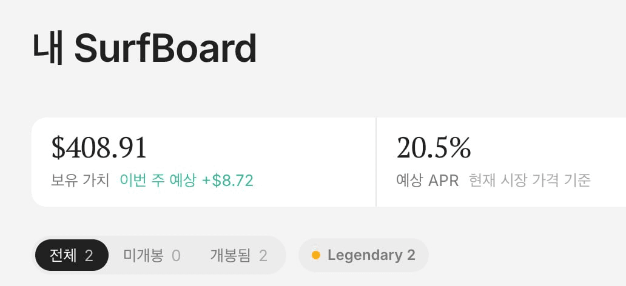Click the 현재 시장 가격 기준 note

coord(530,181)
